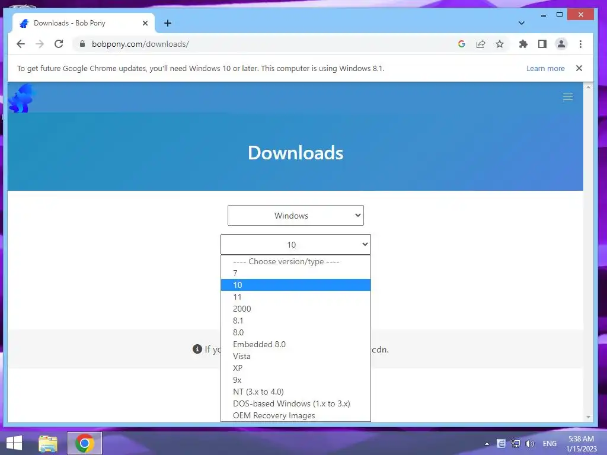Select DOS-based Windows (1.x to 3.x)
607x455 pixels.
tap(296, 403)
